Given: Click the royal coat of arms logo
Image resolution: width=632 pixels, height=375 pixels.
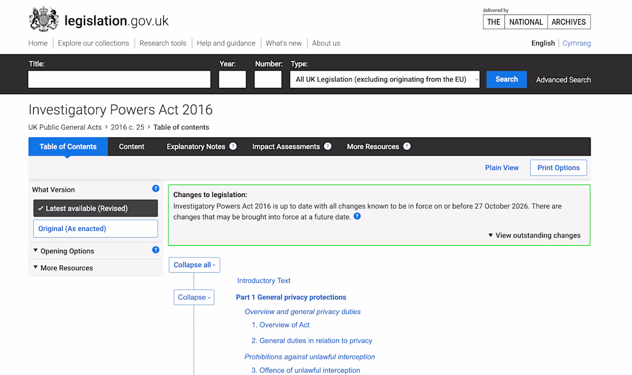Looking at the screenshot, I should tap(44, 19).
